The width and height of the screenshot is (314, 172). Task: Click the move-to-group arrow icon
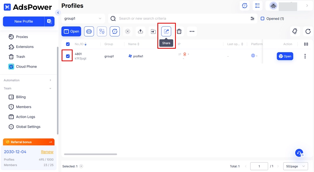[x=153, y=31]
